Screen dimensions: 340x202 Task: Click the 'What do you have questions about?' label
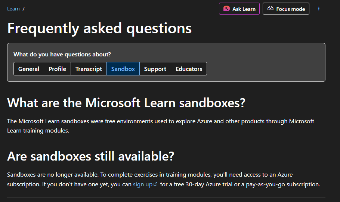coord(62,54)
